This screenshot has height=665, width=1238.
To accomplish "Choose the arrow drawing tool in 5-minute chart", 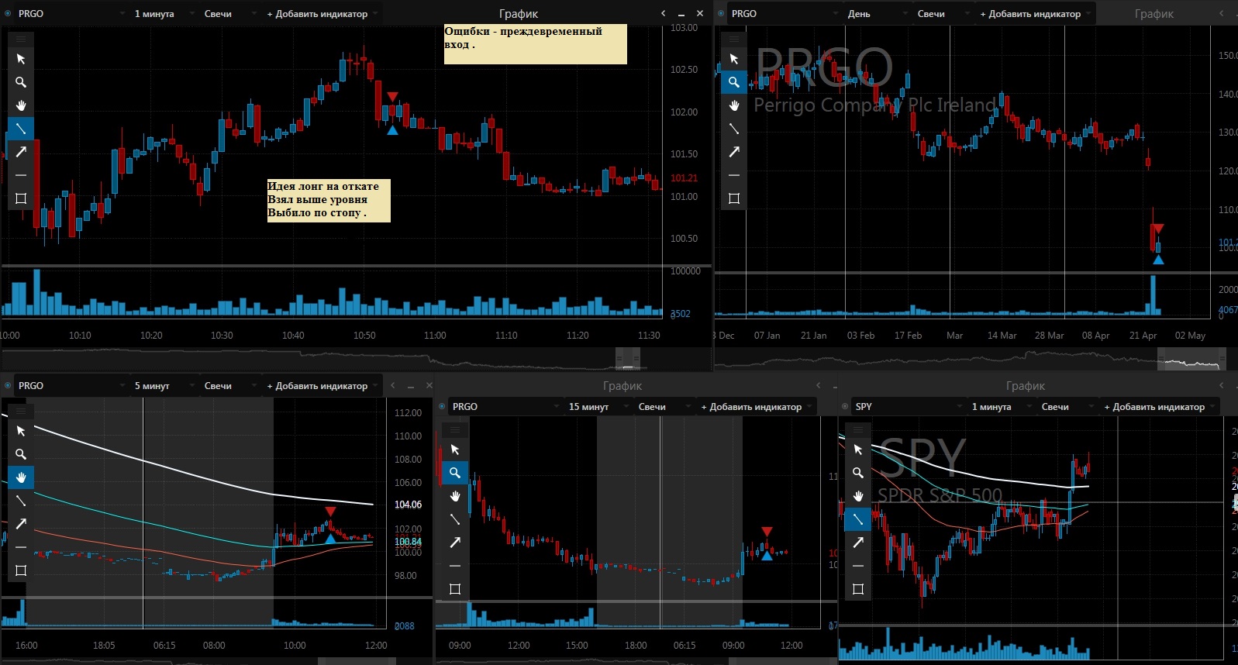I will point(21,524).
